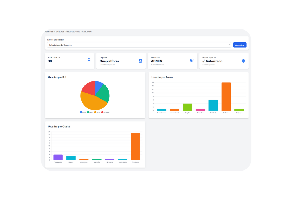Viewport: 292px width, 200px height.
Task: Toggle the banco legend item in pie chart
Action: (x=97, y=112)
